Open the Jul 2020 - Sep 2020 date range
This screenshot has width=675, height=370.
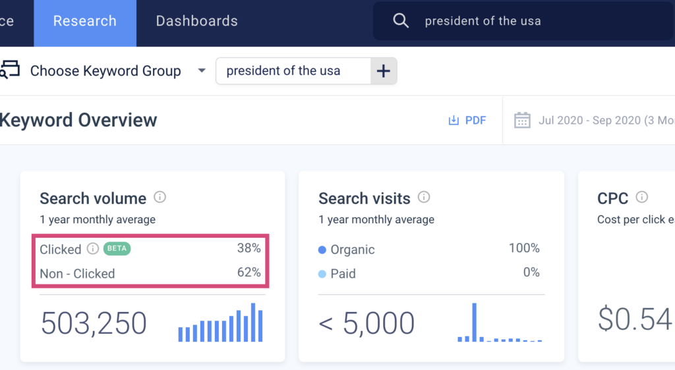tap(606, 120)
